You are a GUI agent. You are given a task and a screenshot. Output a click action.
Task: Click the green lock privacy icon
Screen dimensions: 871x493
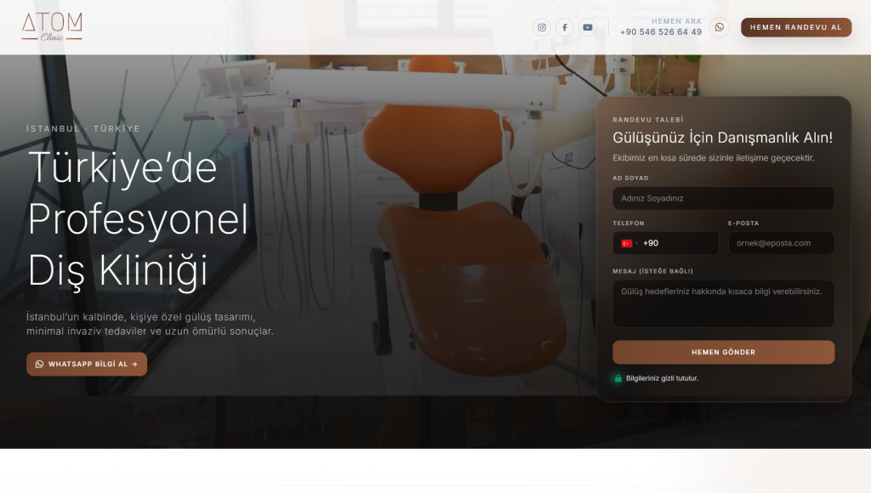(618, 378)
